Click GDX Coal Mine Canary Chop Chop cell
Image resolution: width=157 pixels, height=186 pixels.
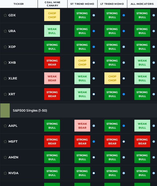pyautogui.click(x=52, y=15)
